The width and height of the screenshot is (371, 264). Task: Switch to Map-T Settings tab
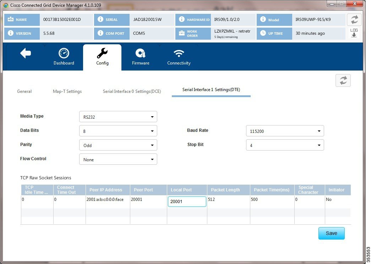[67, 91]
